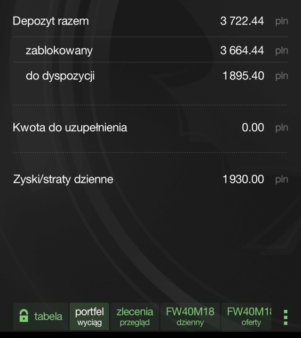Open the three-dot overflow menu
This screenshot has height=338, width=301.
[285, 317]
